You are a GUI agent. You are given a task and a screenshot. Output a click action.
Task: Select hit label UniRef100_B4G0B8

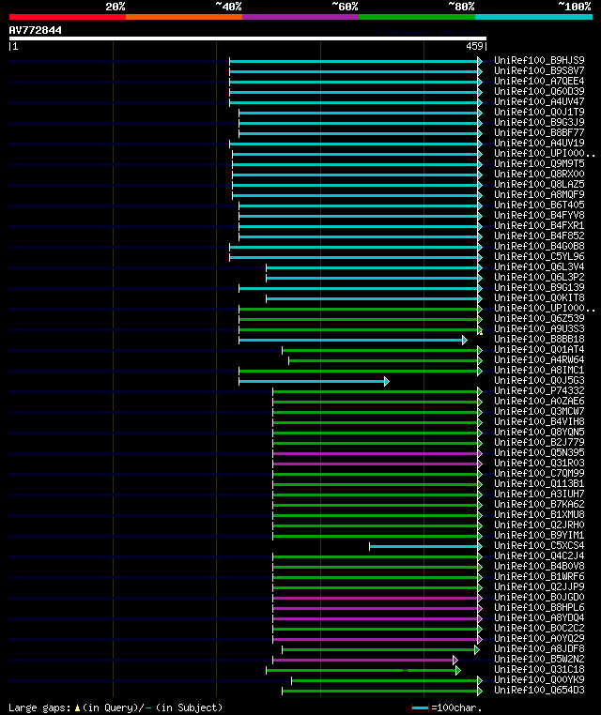point(539,246)
